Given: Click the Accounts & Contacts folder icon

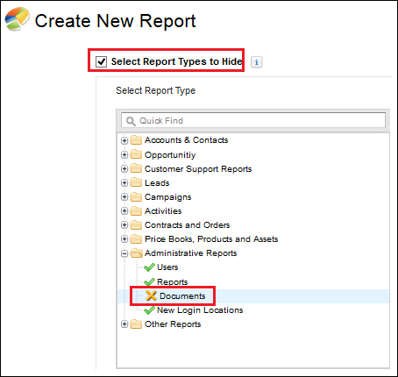Looking at the screenshot, I should click(136, 140).
